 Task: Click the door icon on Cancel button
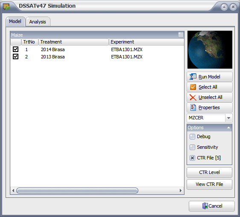[x=205, y=206]
